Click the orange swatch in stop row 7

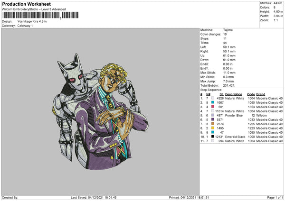coord(213,124)
